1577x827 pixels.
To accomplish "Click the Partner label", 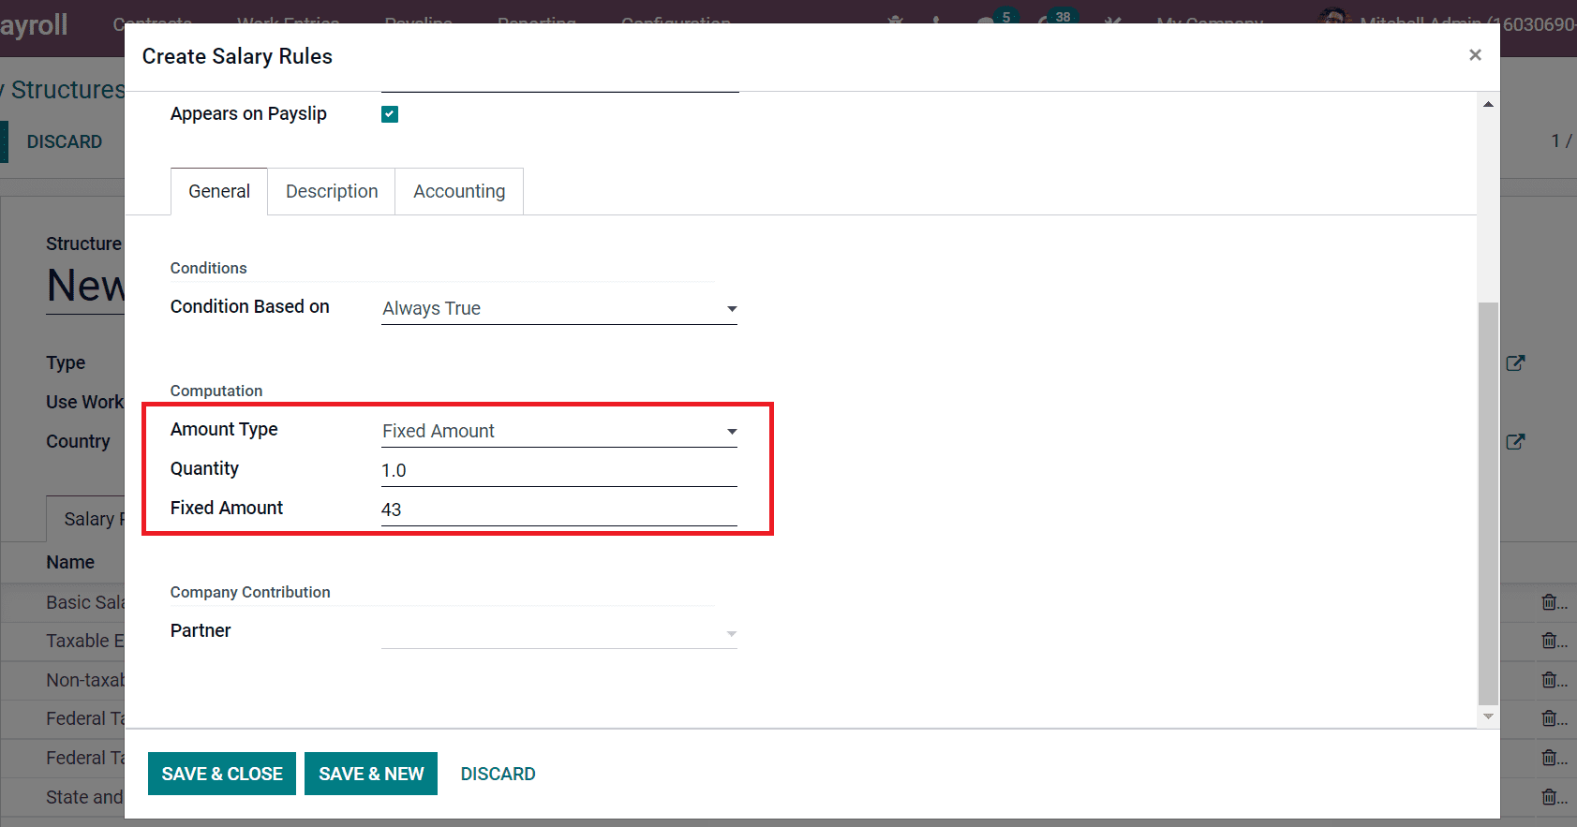I will click(201, 630).
